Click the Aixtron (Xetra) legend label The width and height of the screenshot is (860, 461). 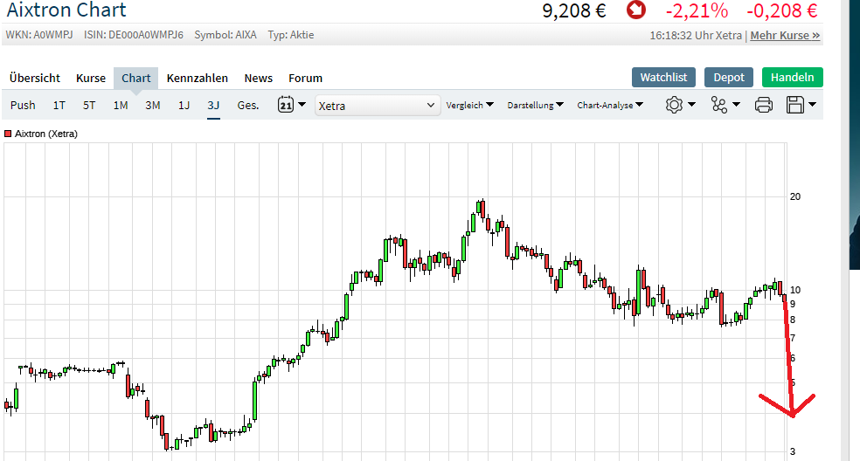(x=46, y=134)
